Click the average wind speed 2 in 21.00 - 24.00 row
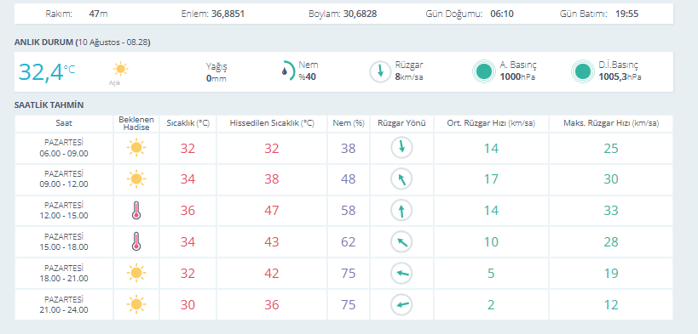 click(492, 305)
